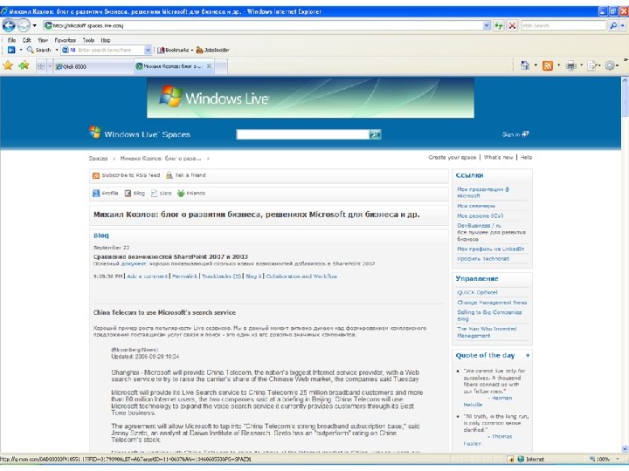Image resolution: width=629 pixels, height=471 pixels.
Task: Click the Tell a friend link
Action: click(x=186, y=175)
